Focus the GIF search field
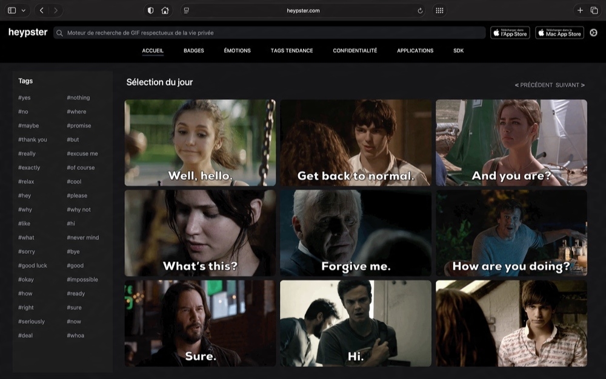606x379 pixels. (270, 33)
